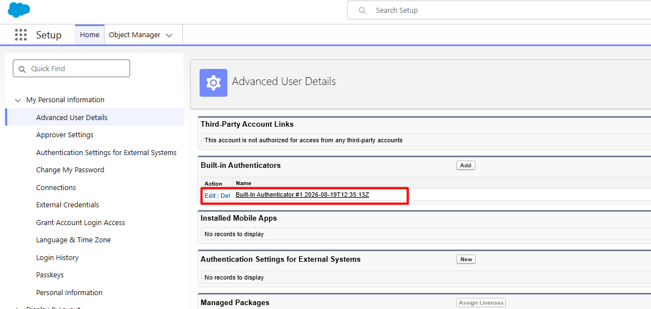Screen dimensions: 651x309
Task: Open Authentication Settings for External Systems in sidebar
Action: pos(106,152)
